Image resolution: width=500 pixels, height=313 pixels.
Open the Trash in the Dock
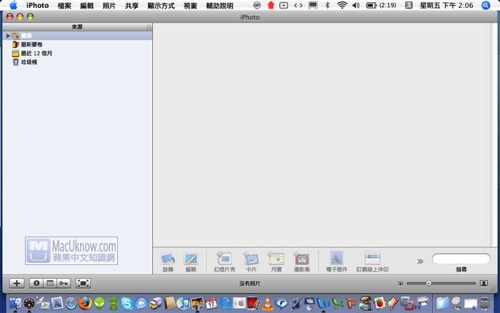(485, 303)
